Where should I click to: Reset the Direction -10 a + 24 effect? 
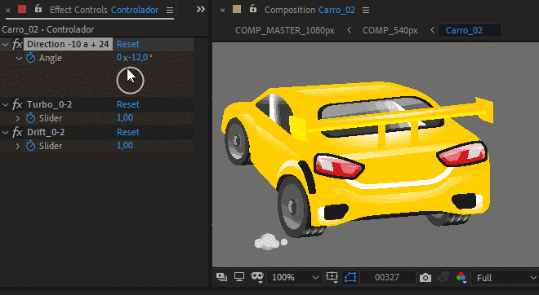[x=128, y=44]
